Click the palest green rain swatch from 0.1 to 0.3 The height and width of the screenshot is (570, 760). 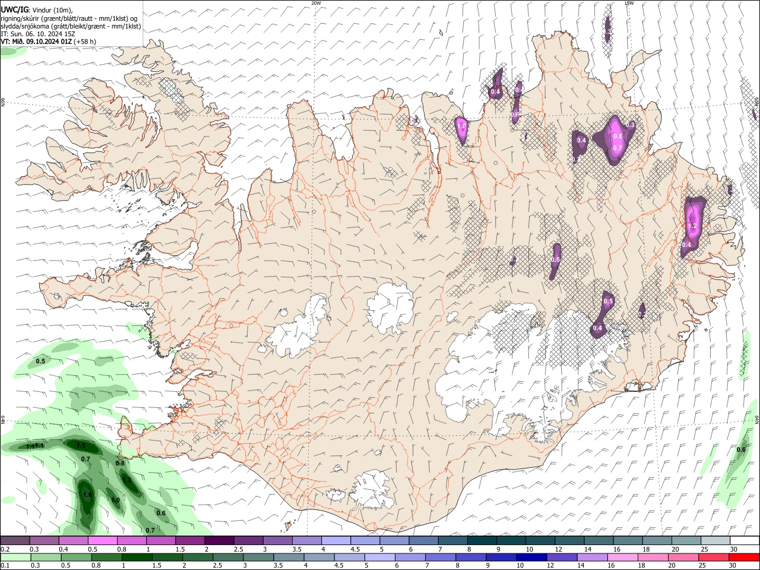pyautogui.click(x=16, y=557)
